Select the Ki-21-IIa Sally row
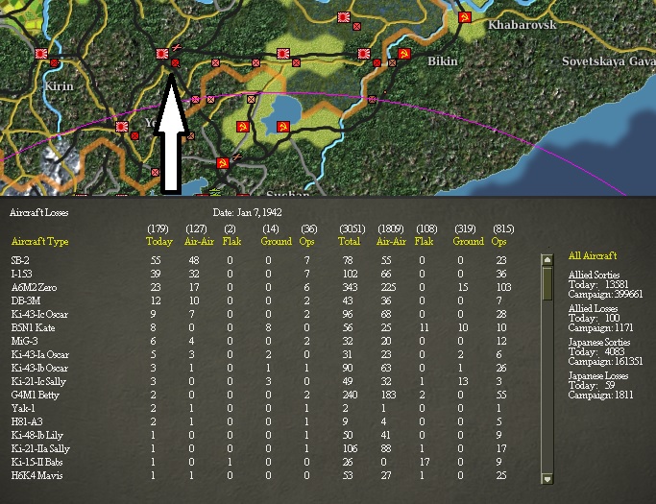Viewport: 656px width, 504px height. [x=259, y=448]
